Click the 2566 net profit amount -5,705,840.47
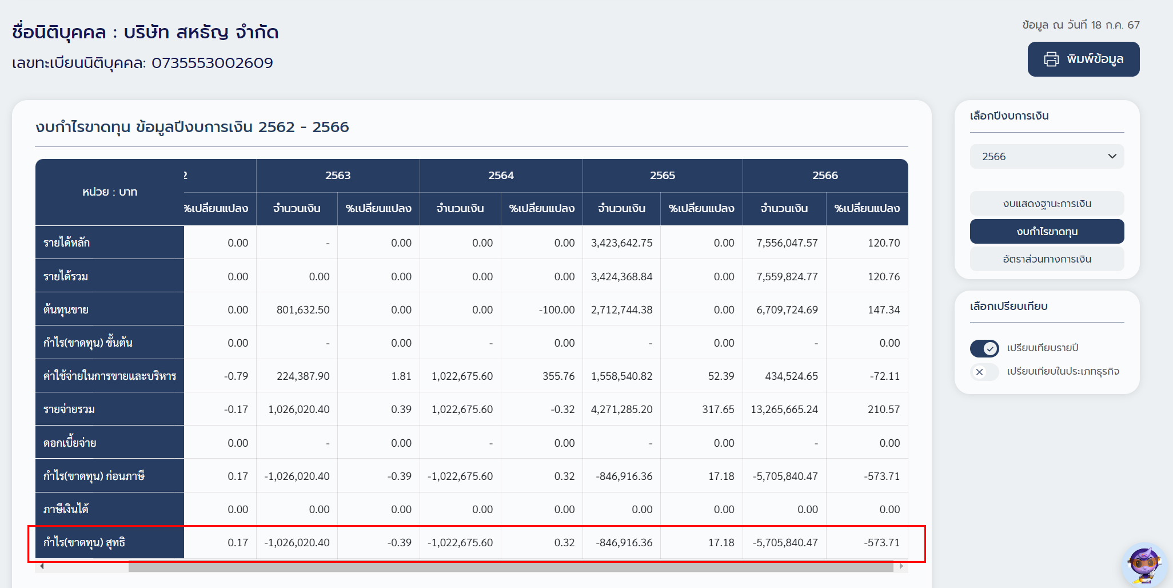 [785, 542]
